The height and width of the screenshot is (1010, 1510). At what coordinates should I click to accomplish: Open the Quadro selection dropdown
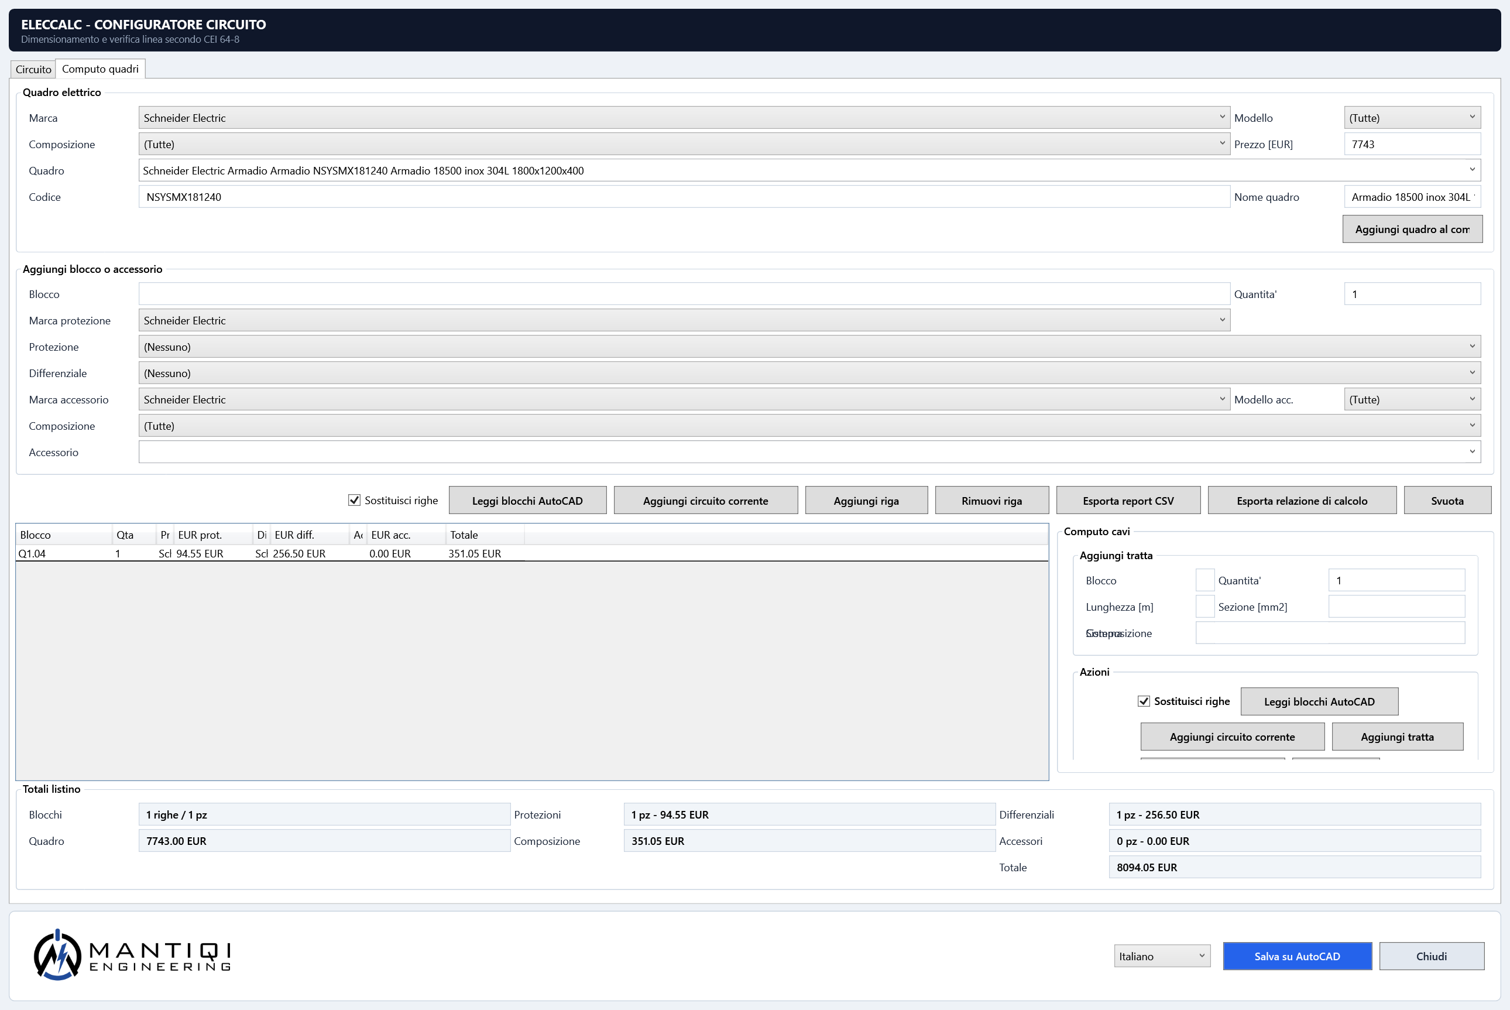point(809,171)
